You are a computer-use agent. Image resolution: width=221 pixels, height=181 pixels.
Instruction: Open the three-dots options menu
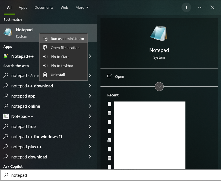pyautogui.click(x=200, y=7)
